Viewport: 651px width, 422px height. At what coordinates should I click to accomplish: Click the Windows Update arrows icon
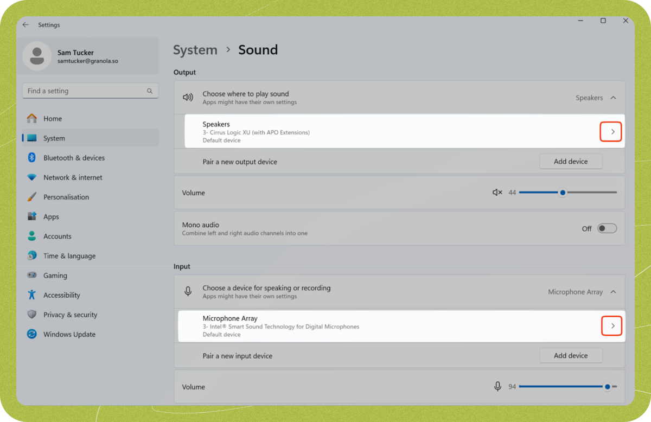point(32,334)
